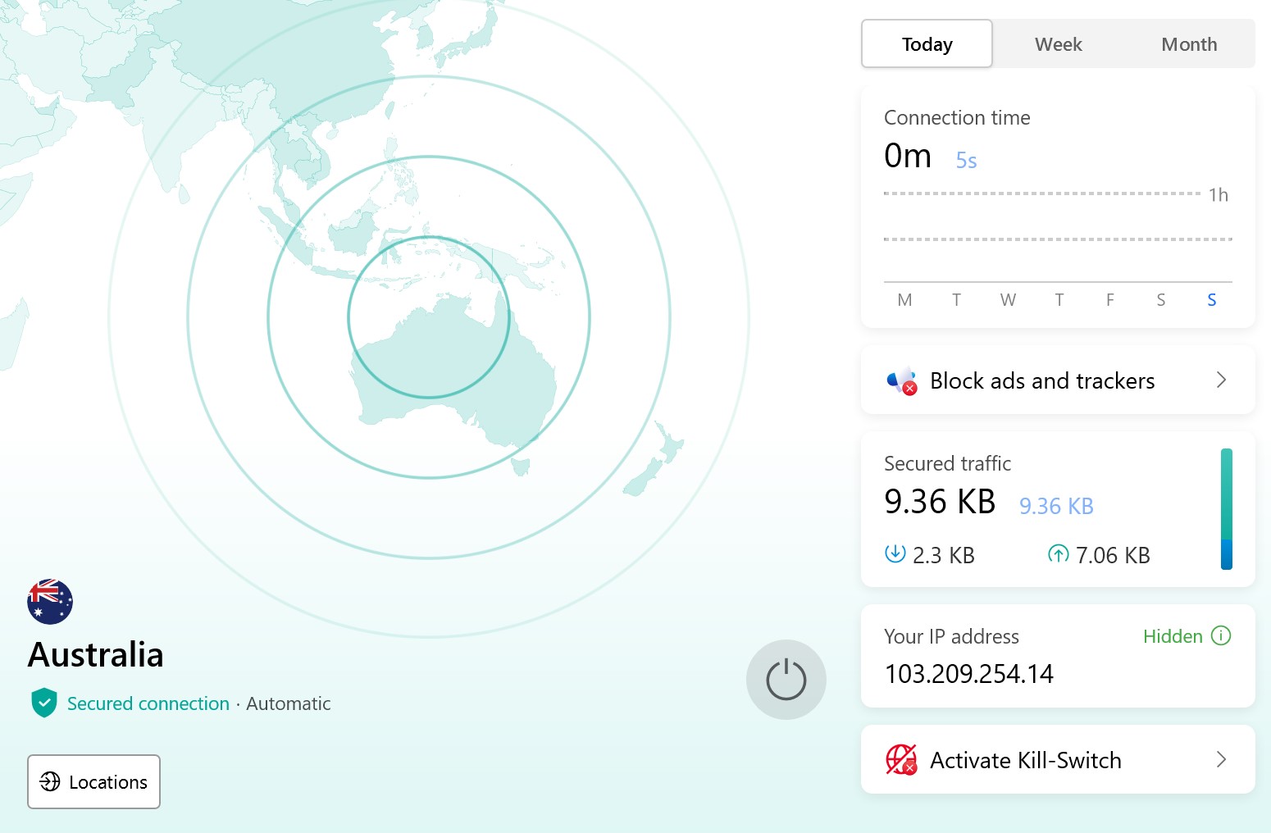Click the download traffic arrow icon
The width and height of the screenshot is (1271, 833).
895,554
